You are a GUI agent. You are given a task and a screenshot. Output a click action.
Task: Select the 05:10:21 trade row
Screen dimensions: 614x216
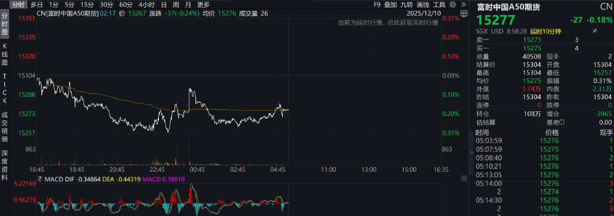pyautogui.click(x=544, y=166)
